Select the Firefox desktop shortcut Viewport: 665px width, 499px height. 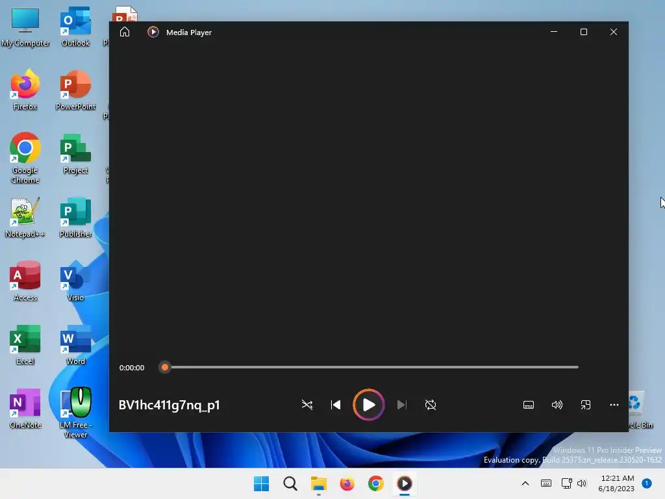(x=25, y=90)
